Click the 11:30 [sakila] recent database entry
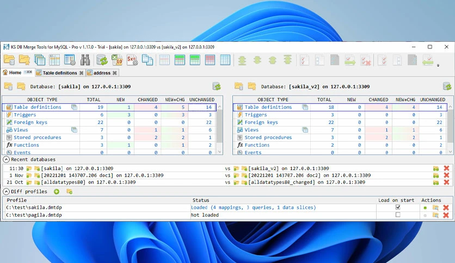The width and height of the screenshot is (455, 263). [77, 168]
